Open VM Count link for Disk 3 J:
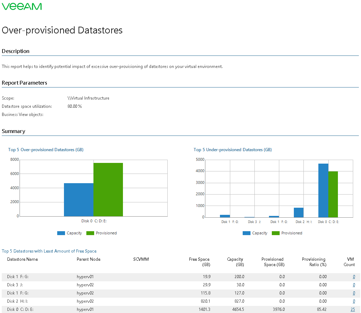Viewport: 361px width, 313px height. [x=354, y=285]
